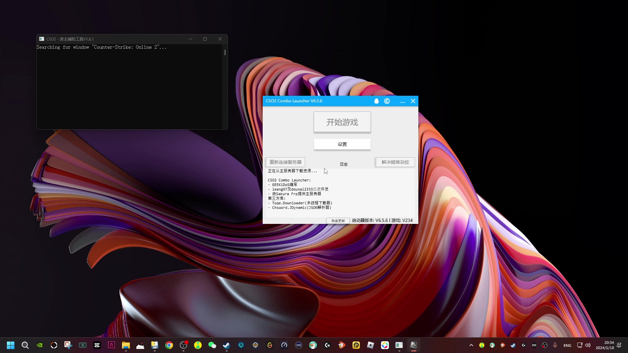Viewport: 628px width, 353px height.
Task: Switch the ENG input language indicator
Action: pyautogui.click(x=567, y=345)
